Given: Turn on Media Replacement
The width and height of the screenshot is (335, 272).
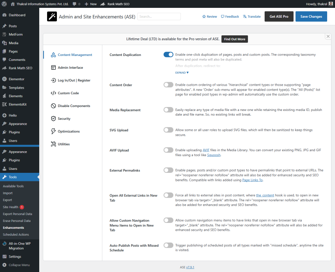Looking at the screenshot, I should pyautogui.click(x=168, y=110).
